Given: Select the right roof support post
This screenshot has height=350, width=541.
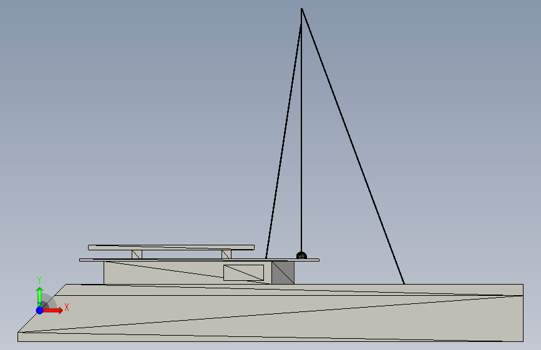Looking at the screenshot, I should click(227, 255).
